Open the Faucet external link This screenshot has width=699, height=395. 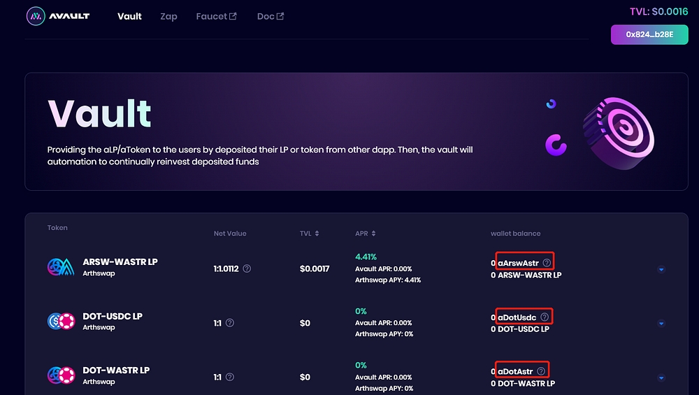pyautogui.click(x=217, y=16)
